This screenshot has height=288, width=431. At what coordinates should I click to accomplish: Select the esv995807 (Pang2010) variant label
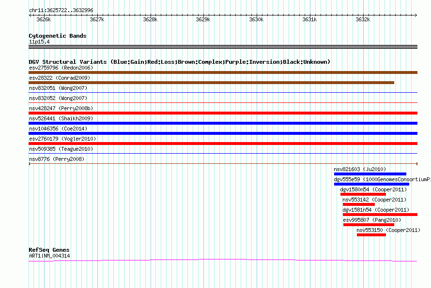372,220
